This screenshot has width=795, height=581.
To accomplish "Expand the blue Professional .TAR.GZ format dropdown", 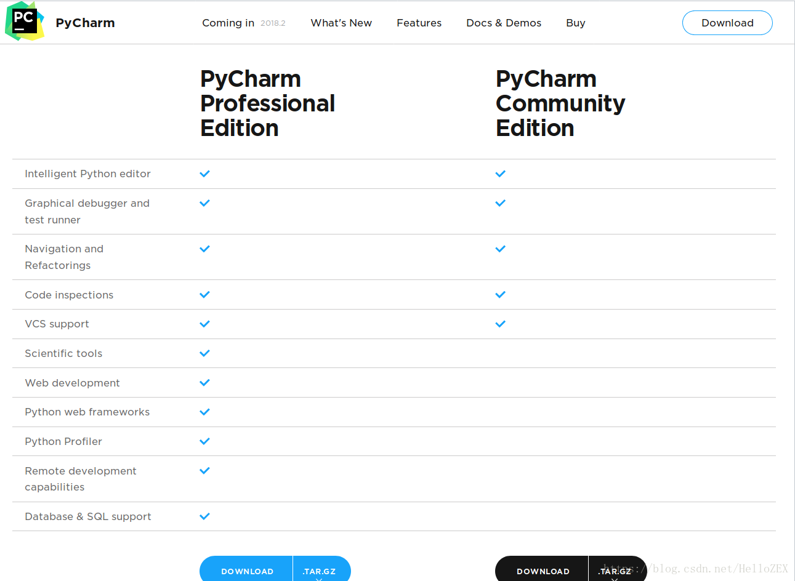I will 320,571.
